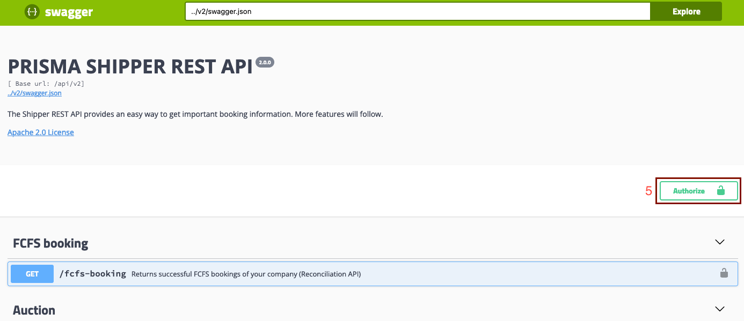
Task: Focus the swagger.json URL input field
Action: point(417,11)
